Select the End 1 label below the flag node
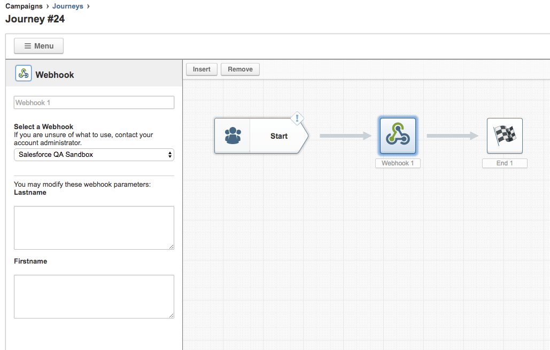This screenshot has height=350, width=550. [x=505, y=163]
